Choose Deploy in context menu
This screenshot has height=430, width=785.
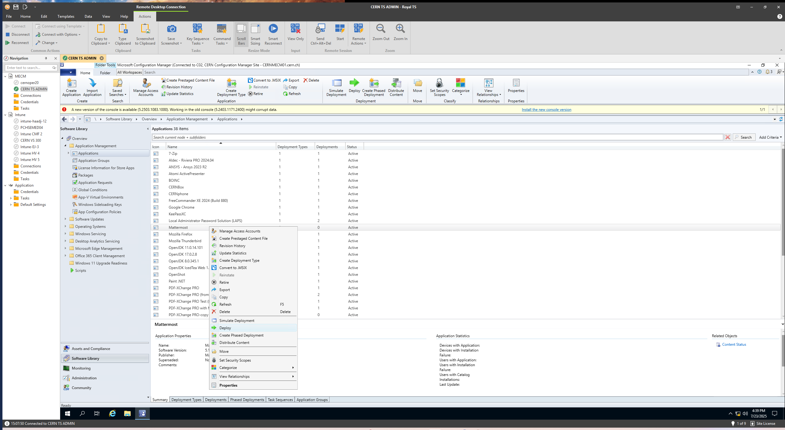pos(253,328)
